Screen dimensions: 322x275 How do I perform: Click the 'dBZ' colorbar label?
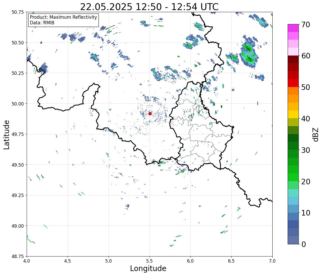[315, 134]
